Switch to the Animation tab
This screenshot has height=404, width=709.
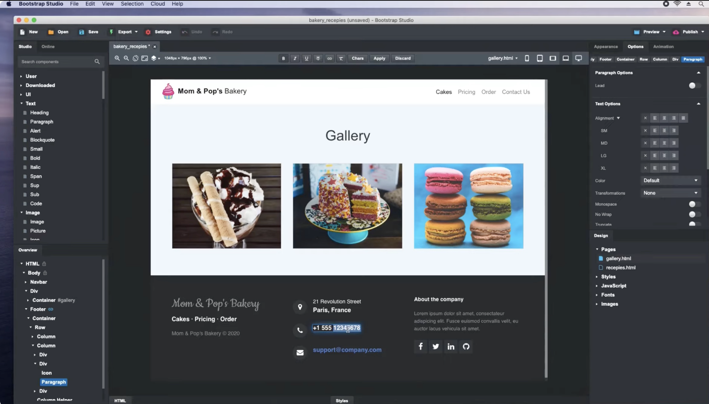[x=663, y=47]
